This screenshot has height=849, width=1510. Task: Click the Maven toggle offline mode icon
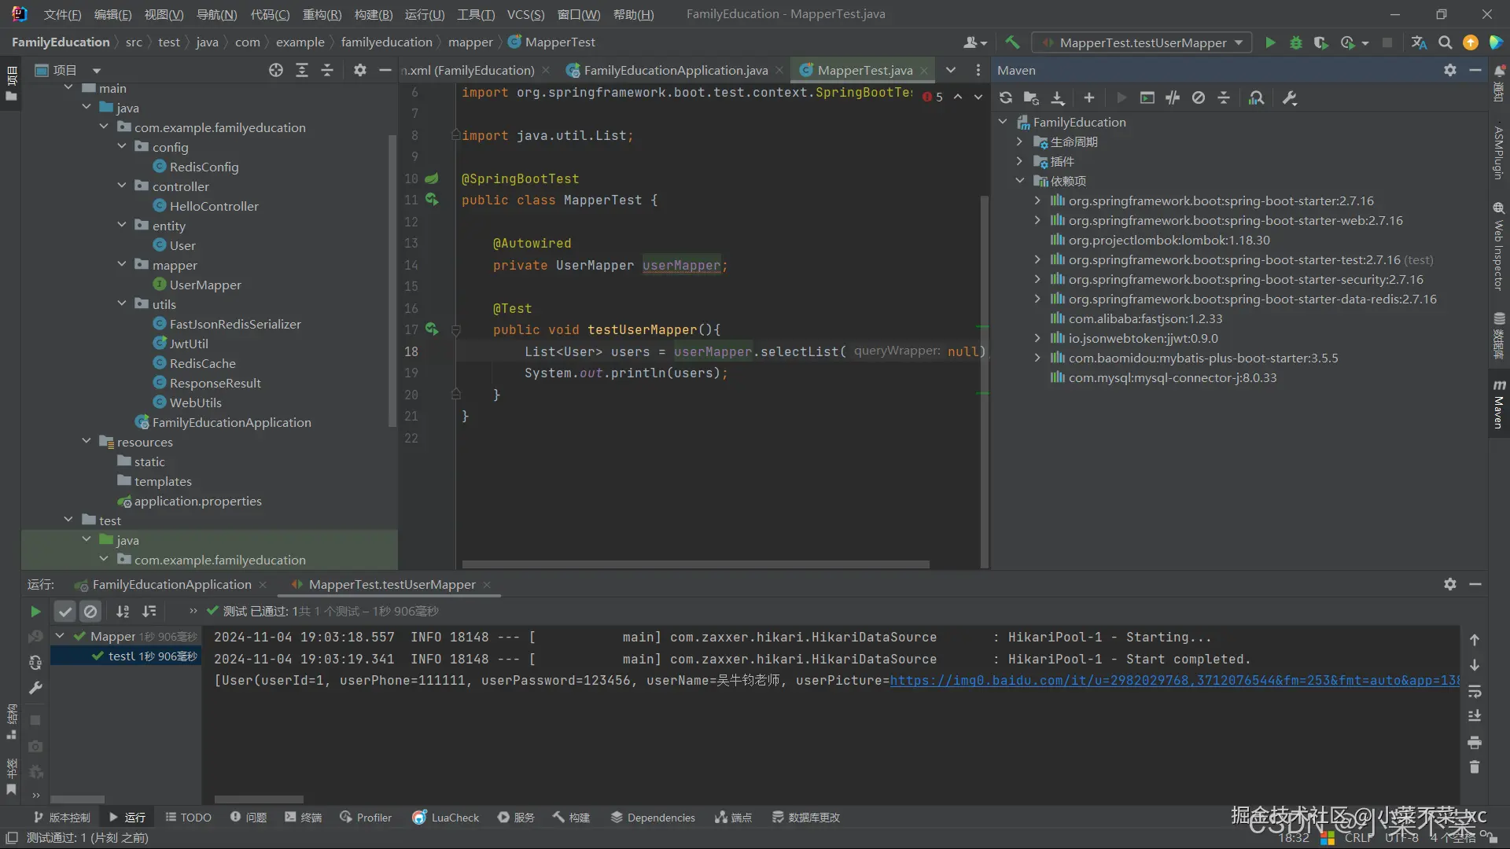pos(1173,97)
